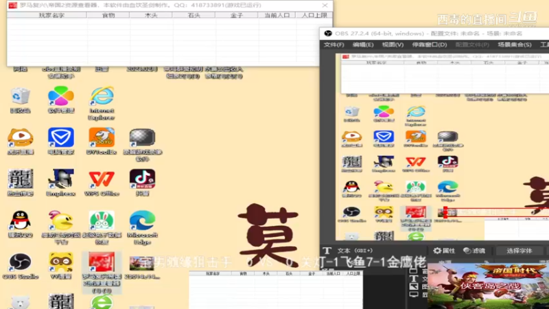Click the 文本 (GDI+) source label in OBS
This screenshot has height=309, width=549.
355,251
